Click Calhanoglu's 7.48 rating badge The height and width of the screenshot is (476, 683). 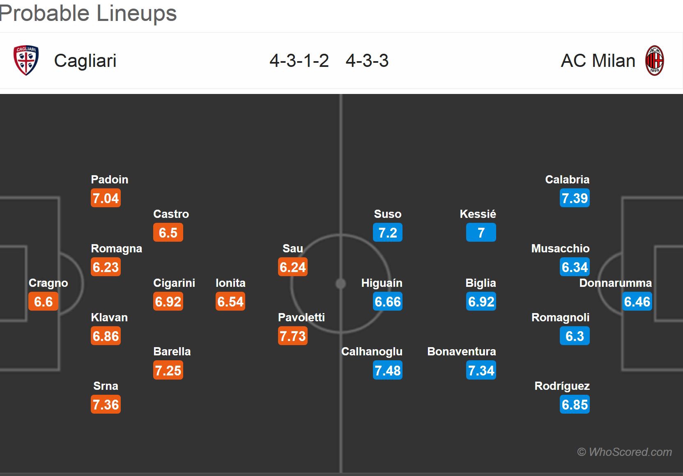[x=388, y=371]
